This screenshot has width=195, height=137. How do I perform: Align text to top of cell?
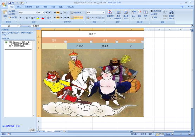click(x=55, y=13)
